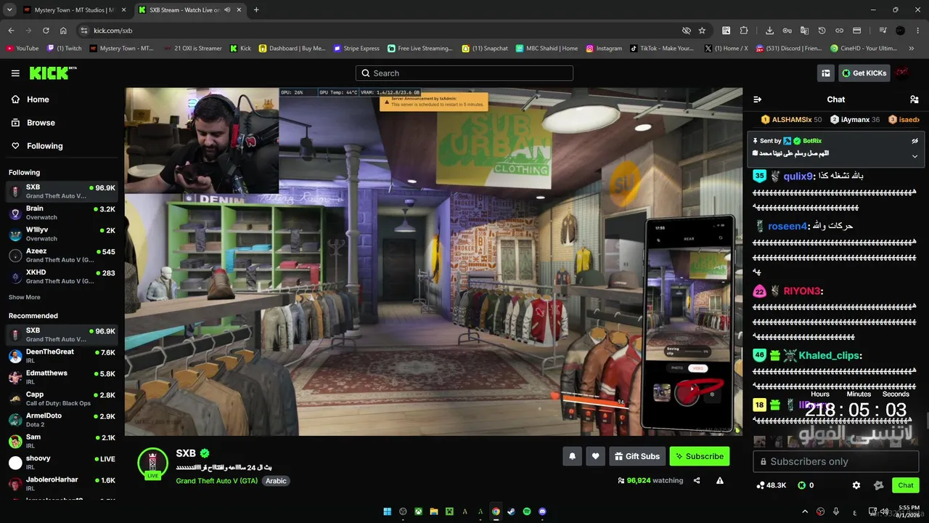Subscribe to the SXB channel
Screen dimensions: 929x523
699,456
